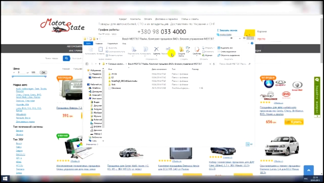
Task: Click the Paste (Вставить) clipboard icon
Action: point(100,49)
